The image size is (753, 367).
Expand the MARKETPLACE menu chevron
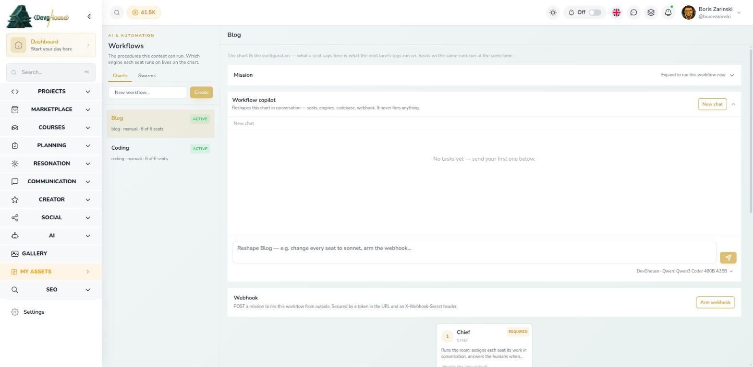coord(87,109)
